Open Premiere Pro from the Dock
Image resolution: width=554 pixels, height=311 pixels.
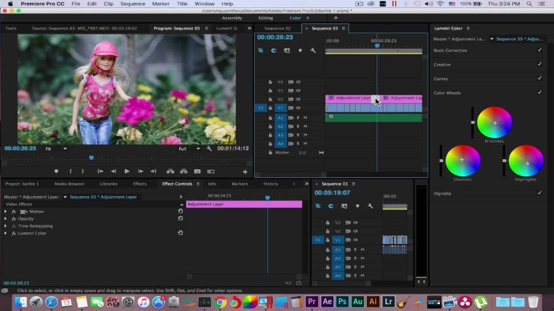click(311, 302)
